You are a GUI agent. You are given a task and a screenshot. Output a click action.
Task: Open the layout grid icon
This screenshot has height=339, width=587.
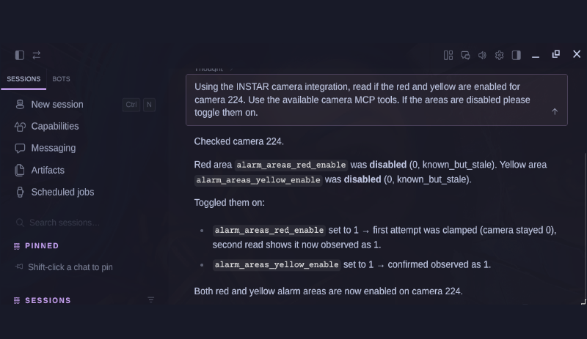click(x=448, y=56)
